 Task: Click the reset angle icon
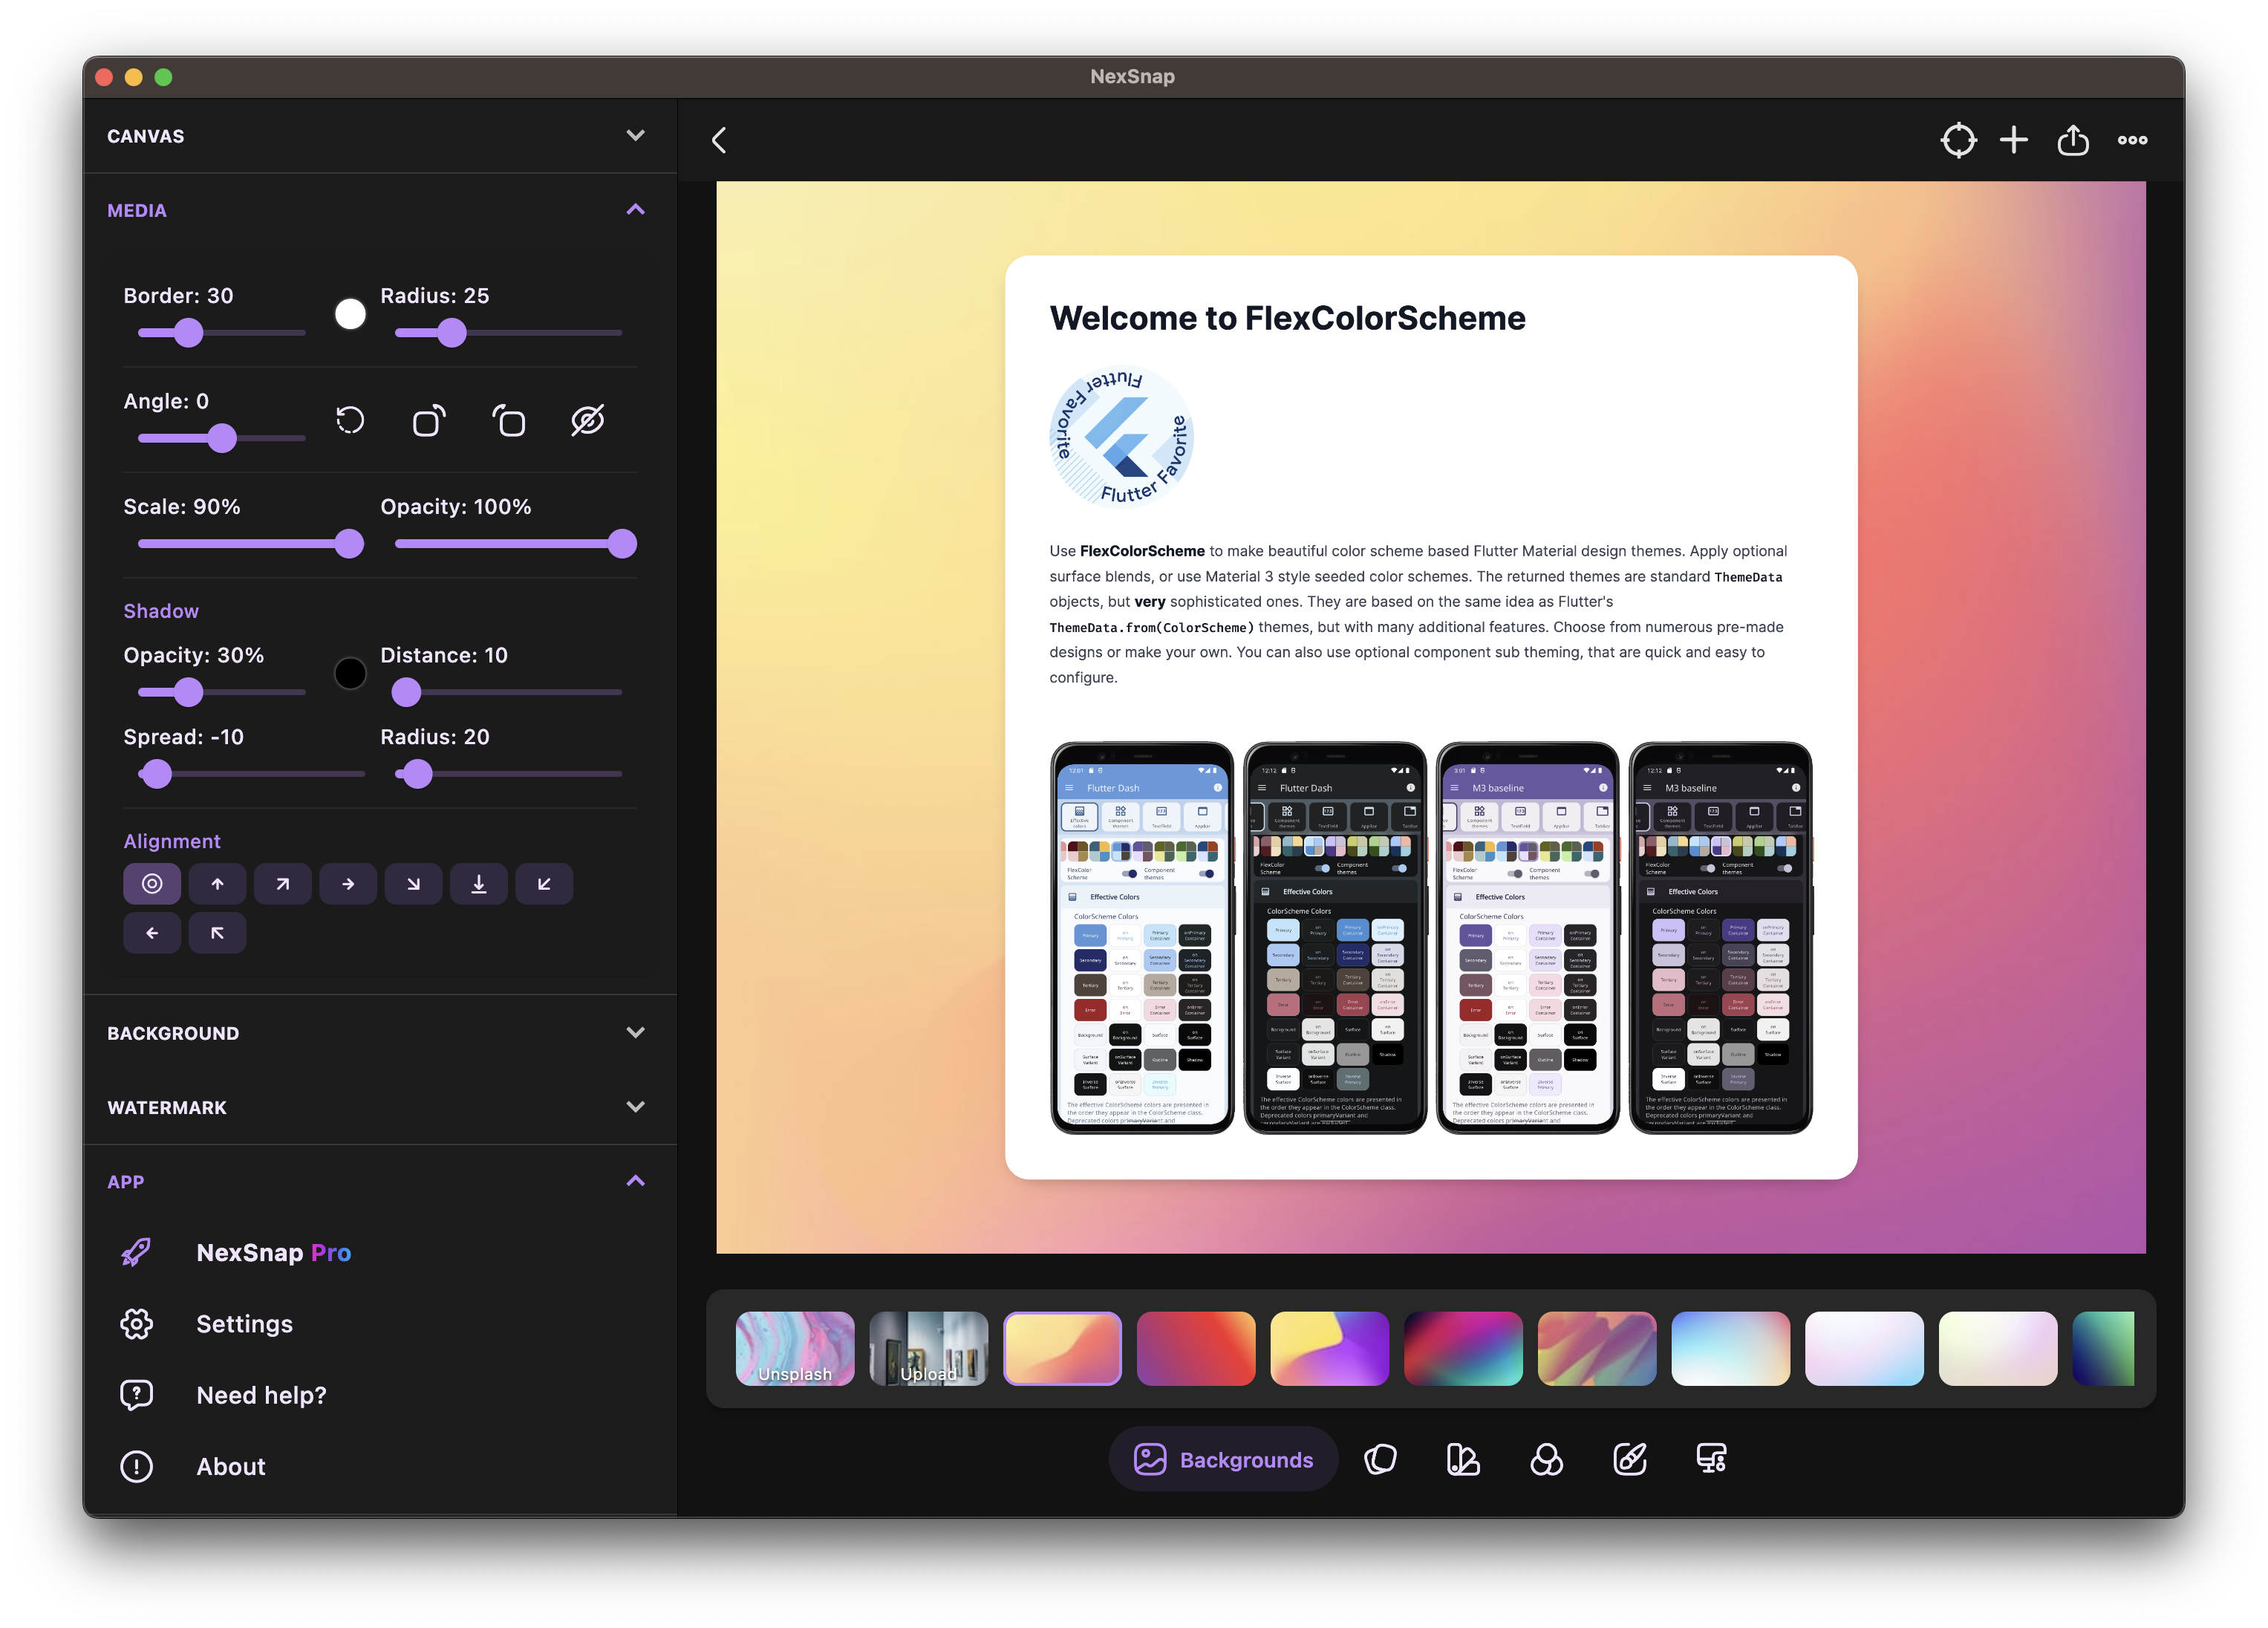(350, 421)
